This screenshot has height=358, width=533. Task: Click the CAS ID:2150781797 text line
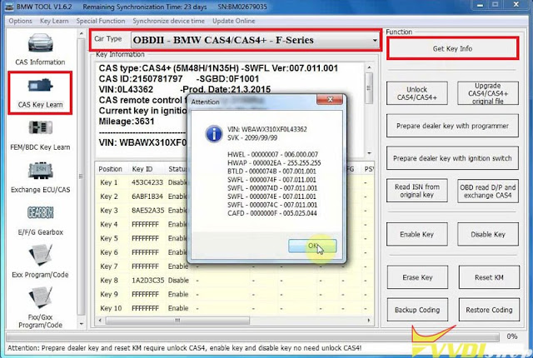point(141,79)
